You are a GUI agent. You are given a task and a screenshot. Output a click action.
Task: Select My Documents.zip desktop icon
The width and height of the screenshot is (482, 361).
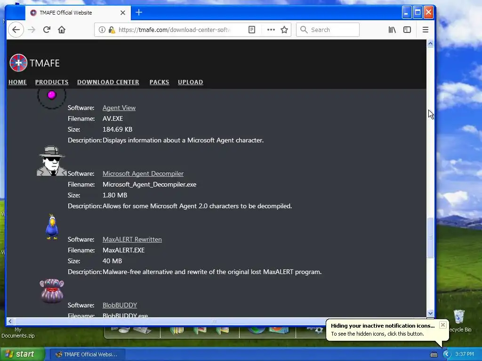coord(18,332)
